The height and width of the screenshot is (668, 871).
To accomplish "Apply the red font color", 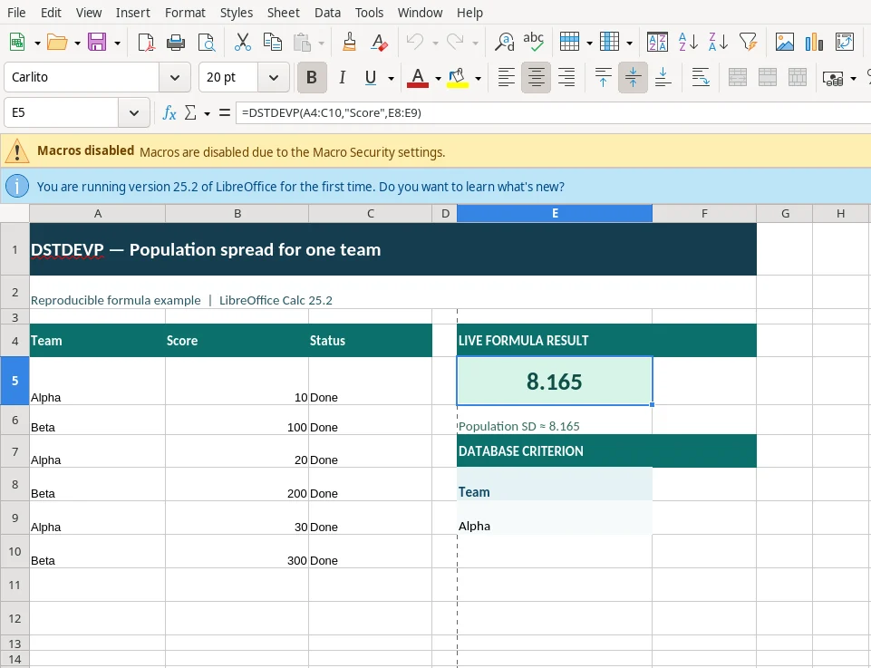I will (x=418, y=77).
